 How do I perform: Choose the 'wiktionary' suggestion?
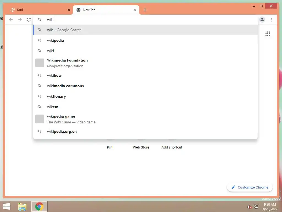click(145, 96)
